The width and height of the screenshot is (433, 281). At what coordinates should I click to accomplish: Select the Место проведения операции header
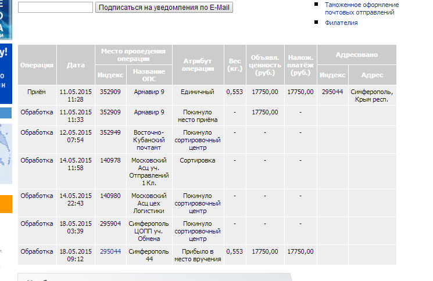(x=133, y=55)
